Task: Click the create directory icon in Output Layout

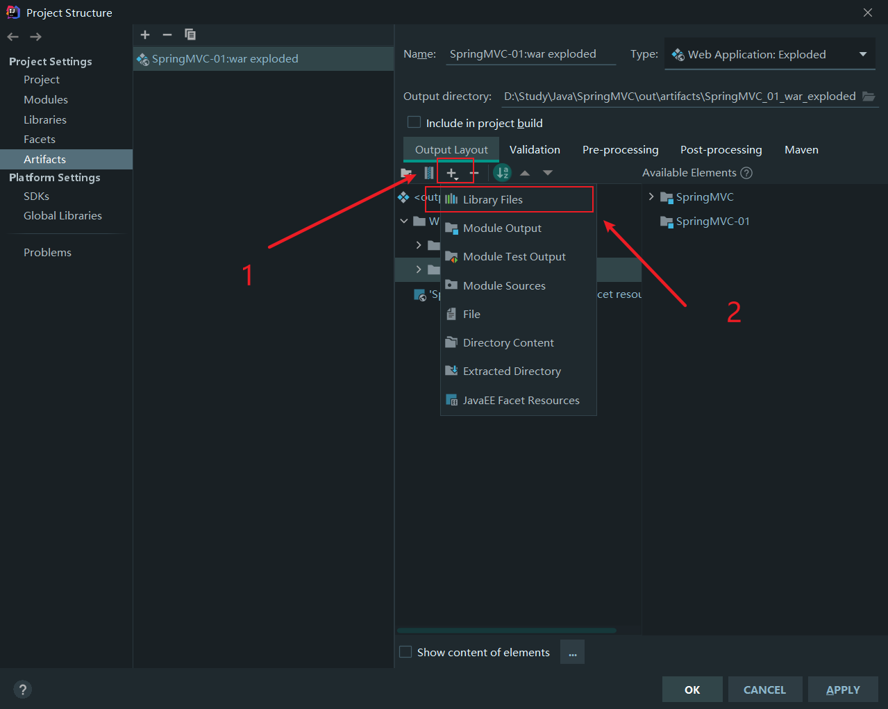Action: coord(407,173)
